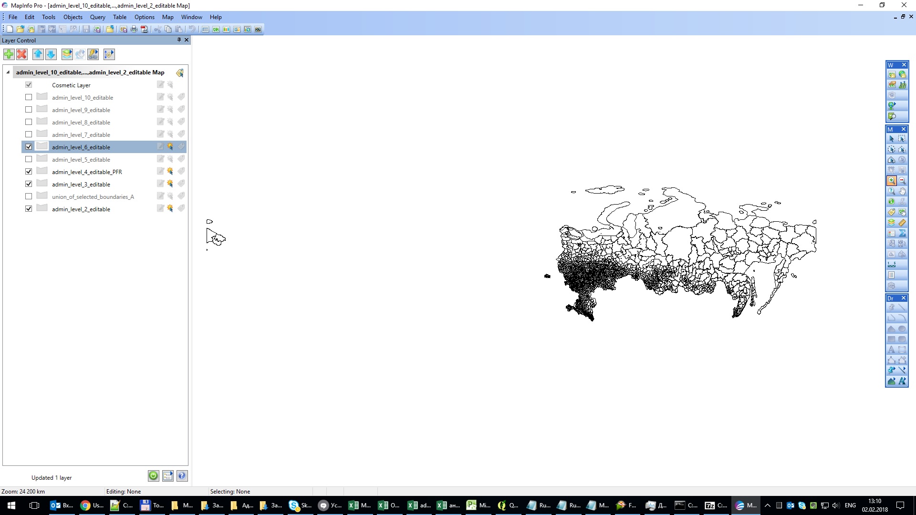Select the Zoom-in tool on the Main toolbar

tap(892, 180)
